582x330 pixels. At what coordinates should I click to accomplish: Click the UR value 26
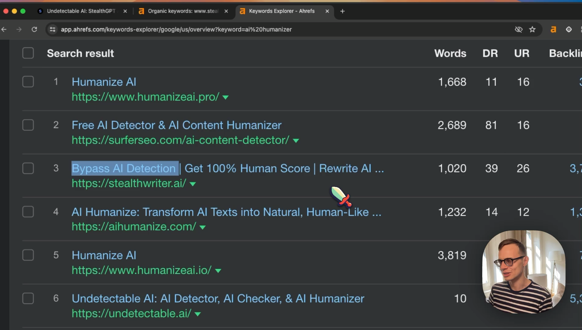tap(523, 168)
